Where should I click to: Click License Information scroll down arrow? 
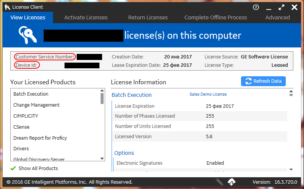[x=291, y=169]
